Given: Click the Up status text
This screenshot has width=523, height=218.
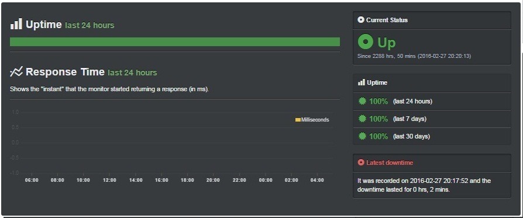Looking at the screenshot, I should 387,43.
